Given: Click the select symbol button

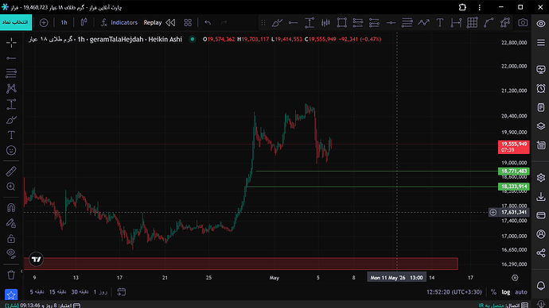Looking at the screenshot, I should pyautogui.click(x=16, y=22).
